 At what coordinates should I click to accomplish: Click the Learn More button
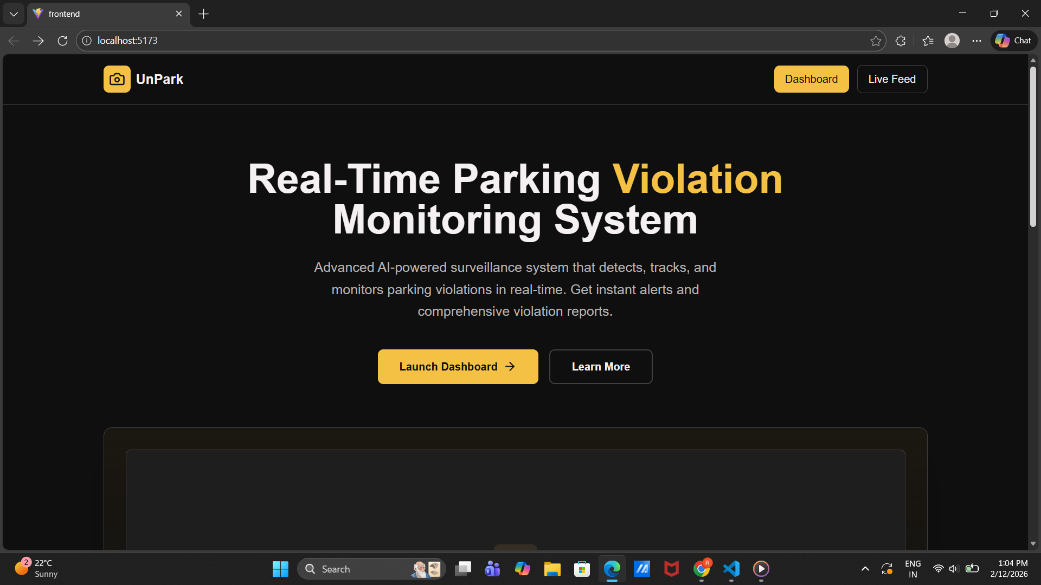[600, 367]
